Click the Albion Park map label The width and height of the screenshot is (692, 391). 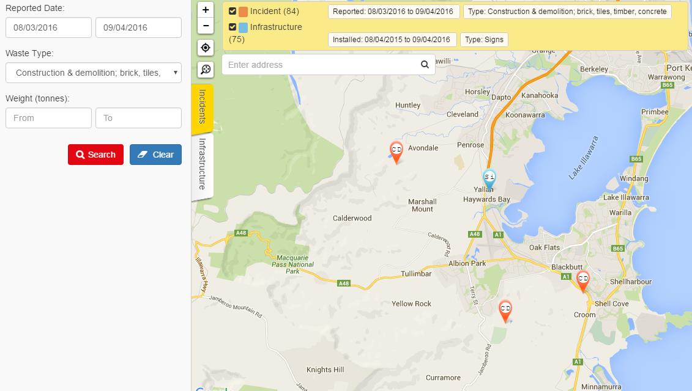[x=467, y=263]
